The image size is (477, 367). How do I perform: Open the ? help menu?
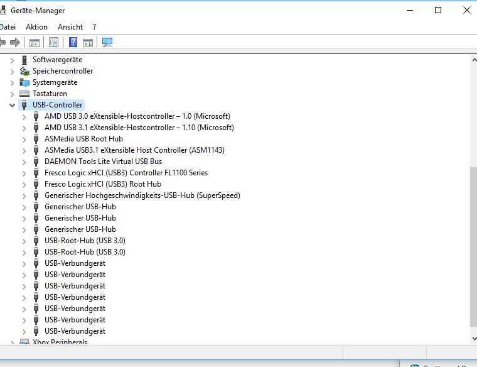[94, 27]
